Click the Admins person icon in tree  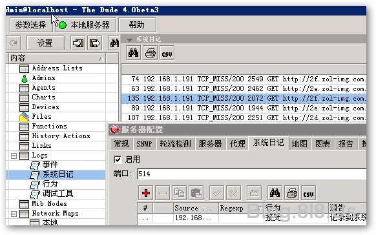(24, 78)
